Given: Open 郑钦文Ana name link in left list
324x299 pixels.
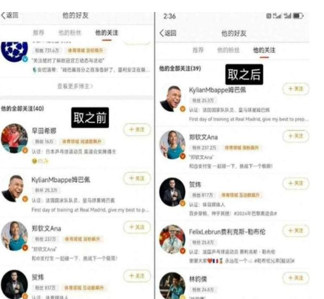Looking at the screenshot, I should pos(46,228).
